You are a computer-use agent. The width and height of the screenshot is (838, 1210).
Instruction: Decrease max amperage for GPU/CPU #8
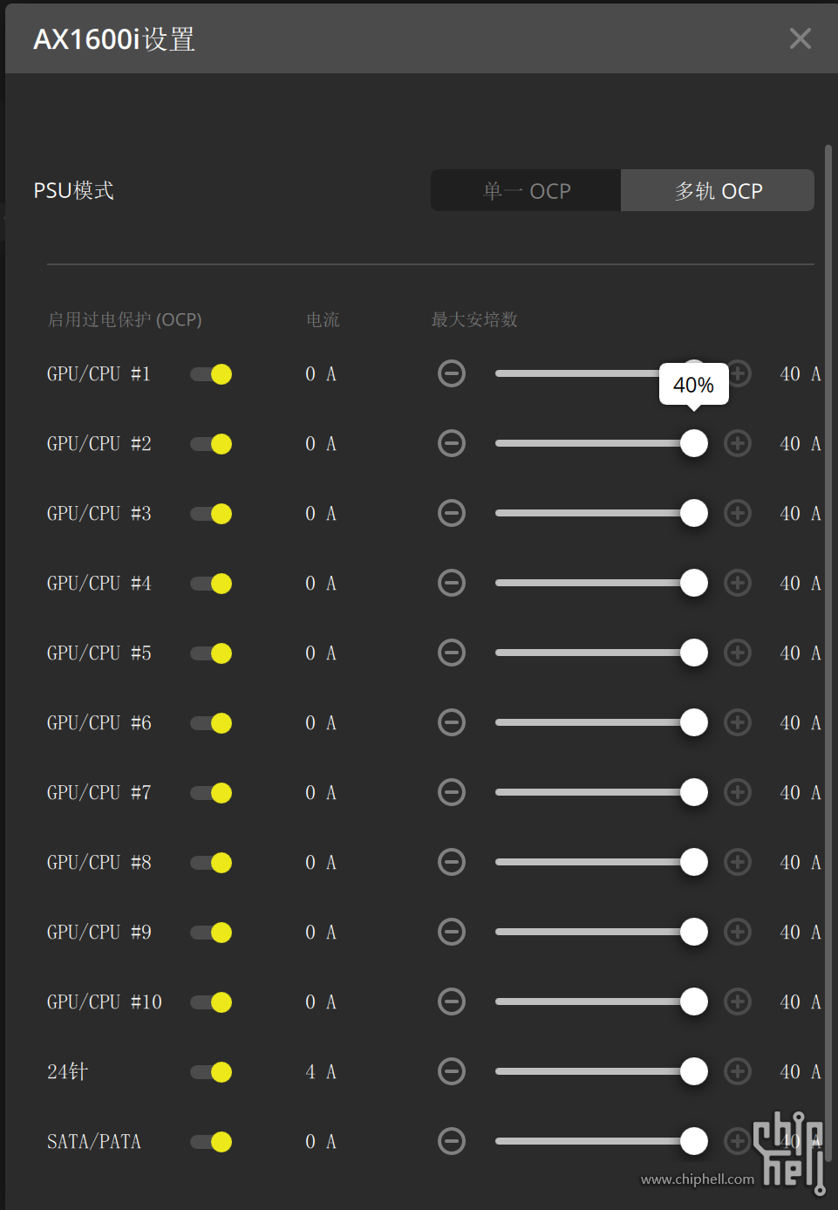(x=452, y=862)
